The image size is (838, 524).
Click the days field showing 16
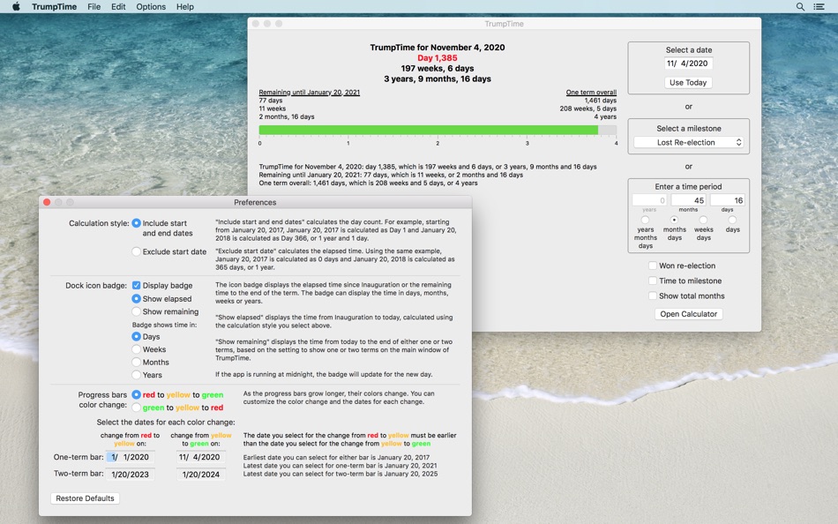728,200
